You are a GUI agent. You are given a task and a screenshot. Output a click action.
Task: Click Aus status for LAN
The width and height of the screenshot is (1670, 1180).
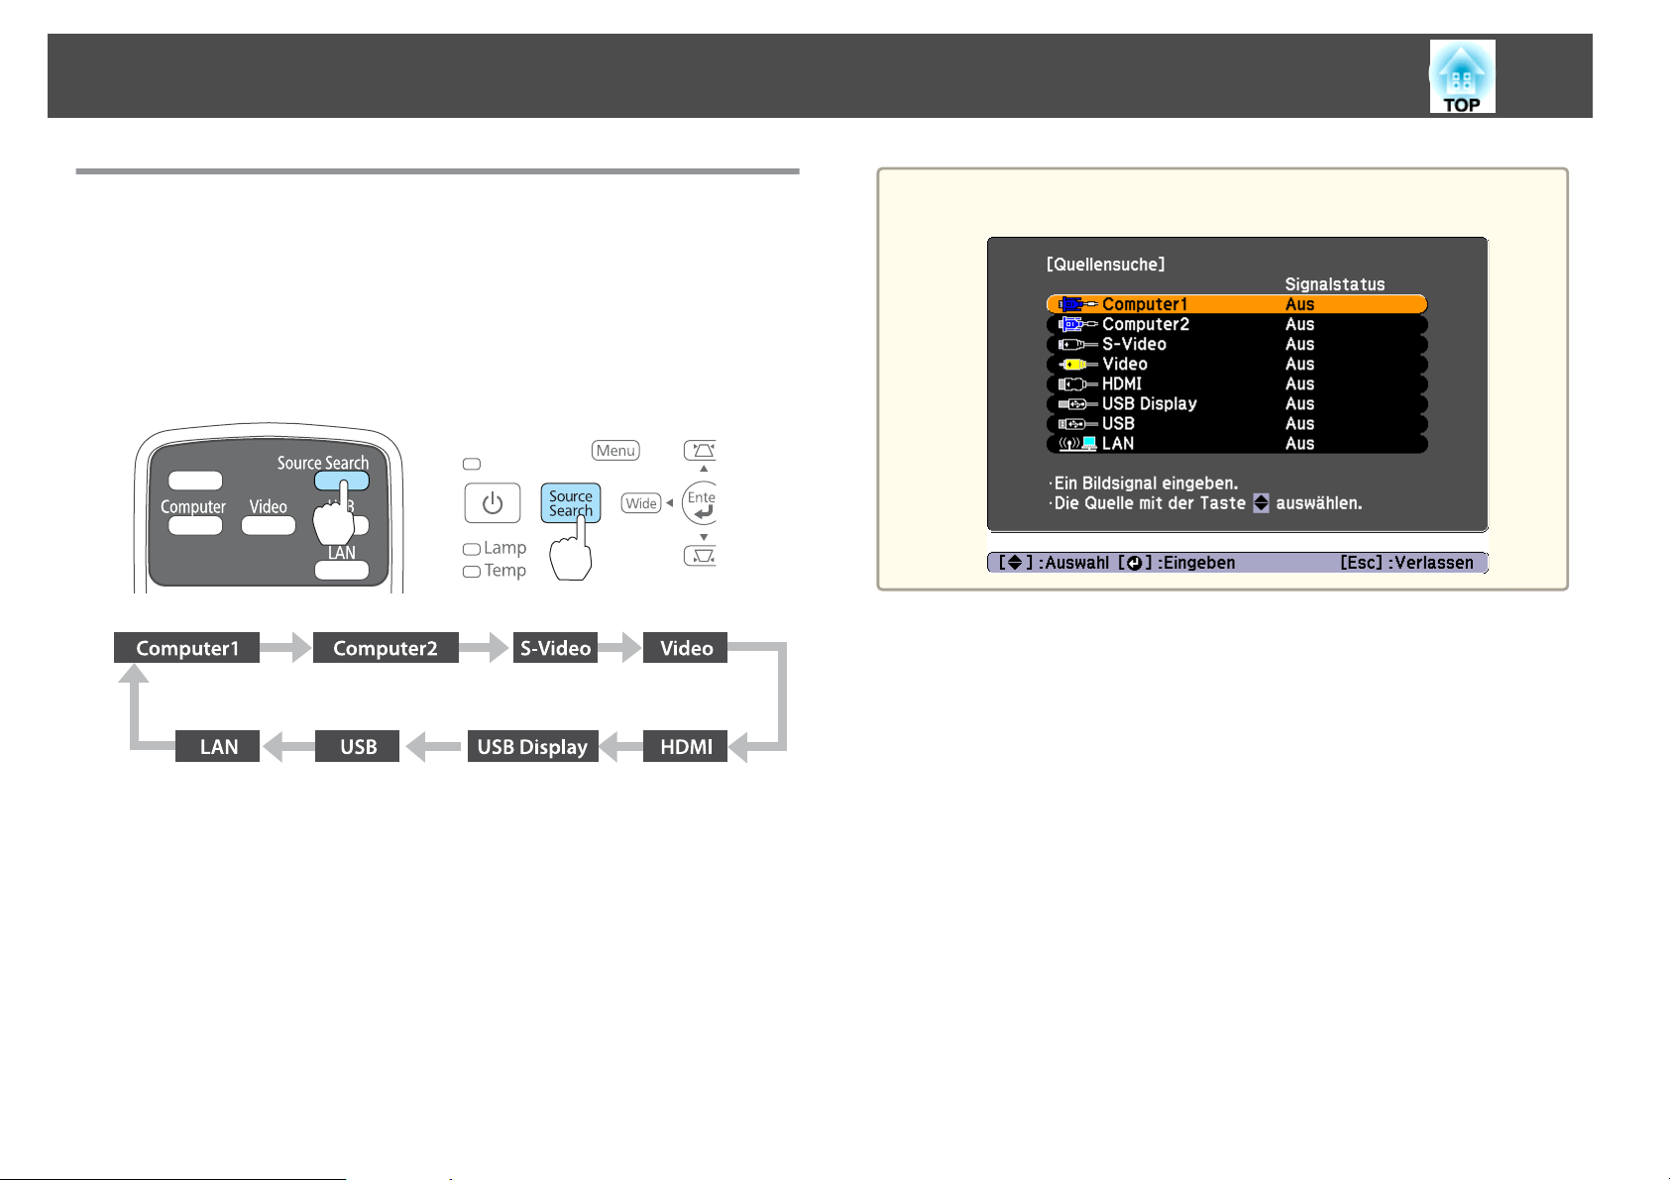[x=1299, y=443]
